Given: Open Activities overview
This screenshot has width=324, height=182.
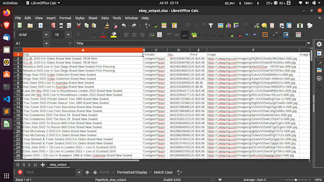Looking at the screenshot, I should pos(10,3).
